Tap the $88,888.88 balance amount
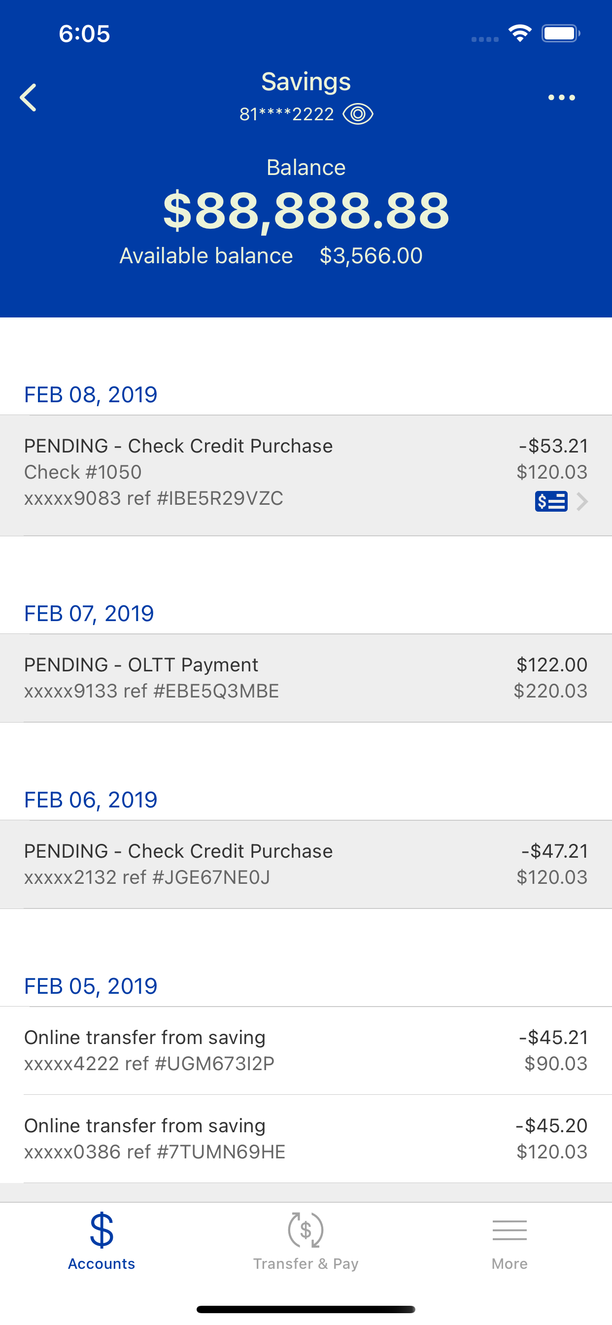 point(306,210)
